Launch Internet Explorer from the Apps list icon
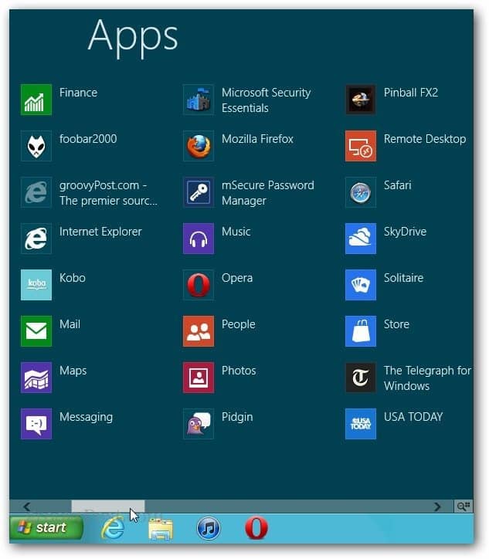Viewport: 489px width, 559px height. 36,239
